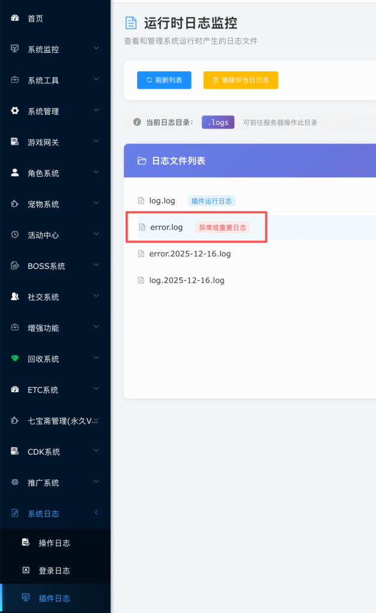This screenshot has width=376, height=613.
Task: Click the document icon beside 运行时日志监控 title
Action: point(131,23)
